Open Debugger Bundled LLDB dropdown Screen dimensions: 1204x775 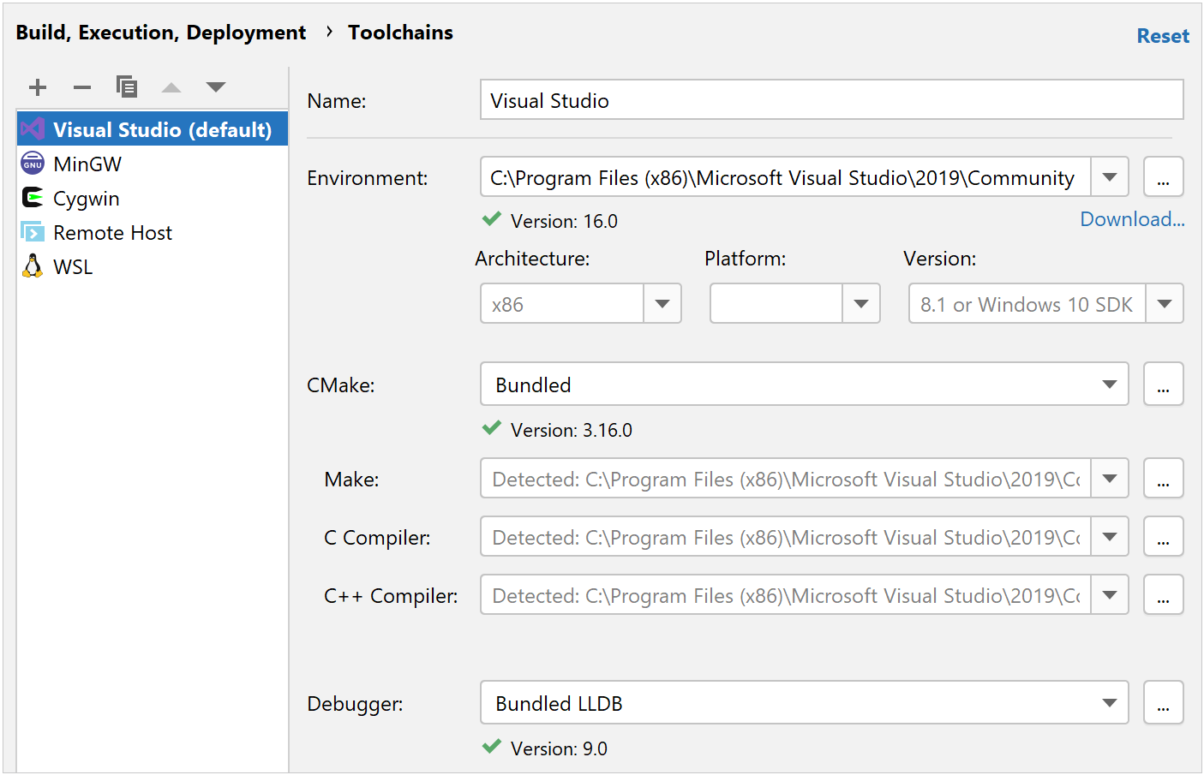pos(804,703)
